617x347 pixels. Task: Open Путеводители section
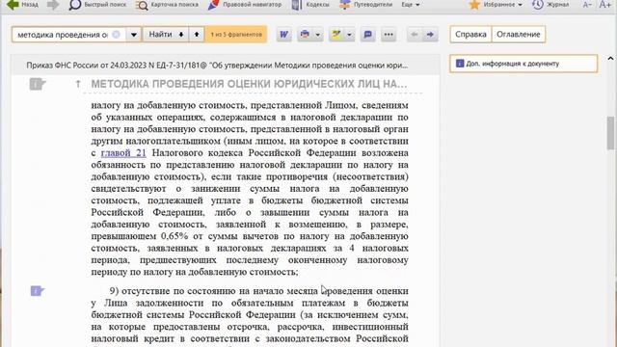tap(366, 5)
